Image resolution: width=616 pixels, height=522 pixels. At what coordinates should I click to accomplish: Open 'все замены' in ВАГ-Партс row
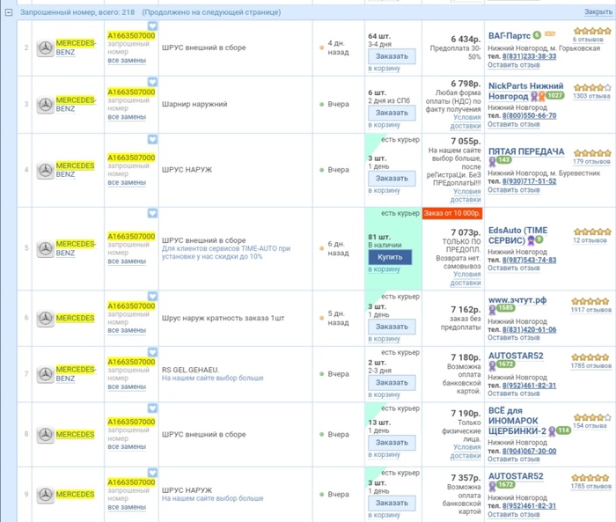(127, 61)
